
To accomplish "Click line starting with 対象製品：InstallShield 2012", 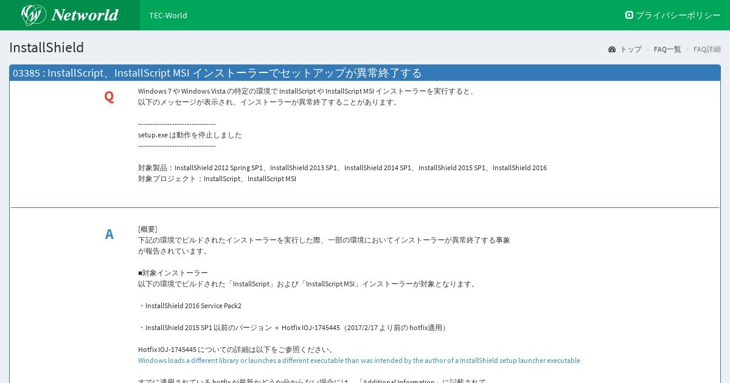I will (x=342, y=168).
